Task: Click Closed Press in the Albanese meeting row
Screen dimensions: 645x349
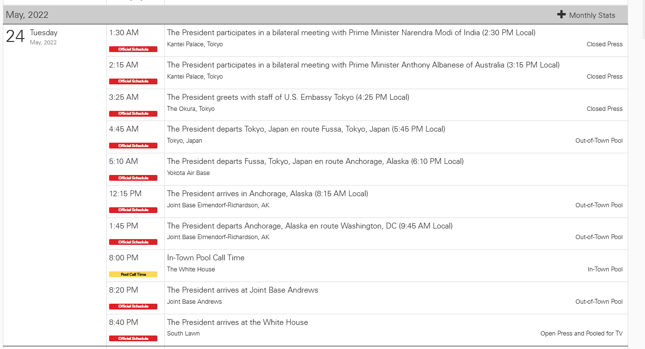Action: 604,77
